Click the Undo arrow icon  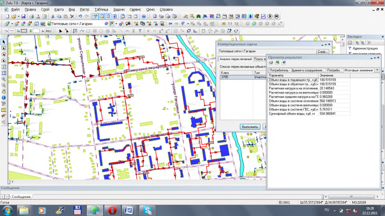coord(80,16)
